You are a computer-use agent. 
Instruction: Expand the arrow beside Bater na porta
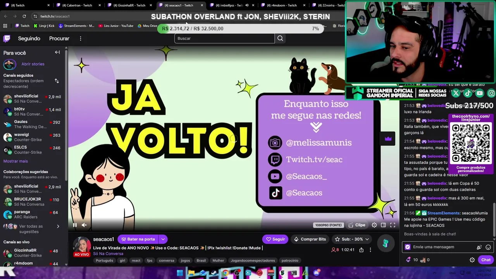point(163,239)
